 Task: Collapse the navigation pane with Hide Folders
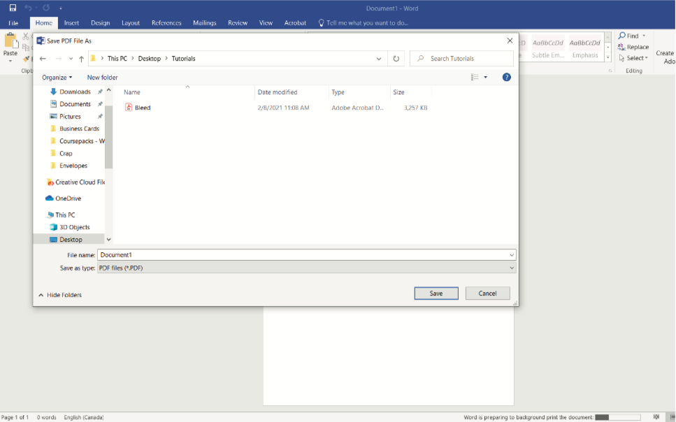(60, 295)
